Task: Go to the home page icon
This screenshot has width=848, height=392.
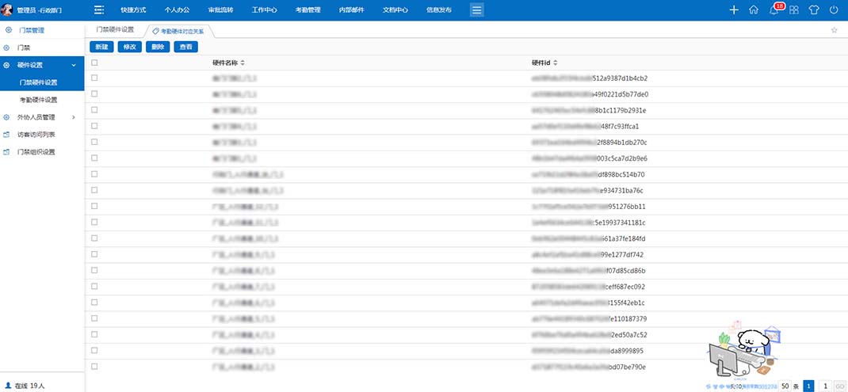Action: pos(754,10)
